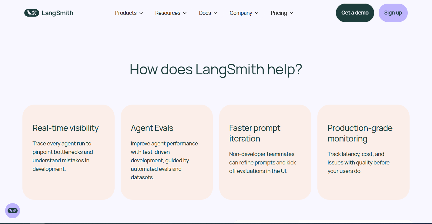Click the LangSmith wordmark text
432x224 pixels.
[57, 13]
